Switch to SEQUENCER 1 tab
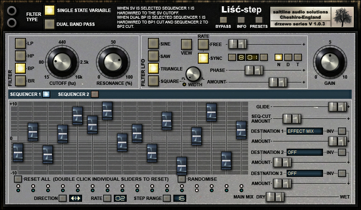361x210 pixels. click(x=46, y=94)
